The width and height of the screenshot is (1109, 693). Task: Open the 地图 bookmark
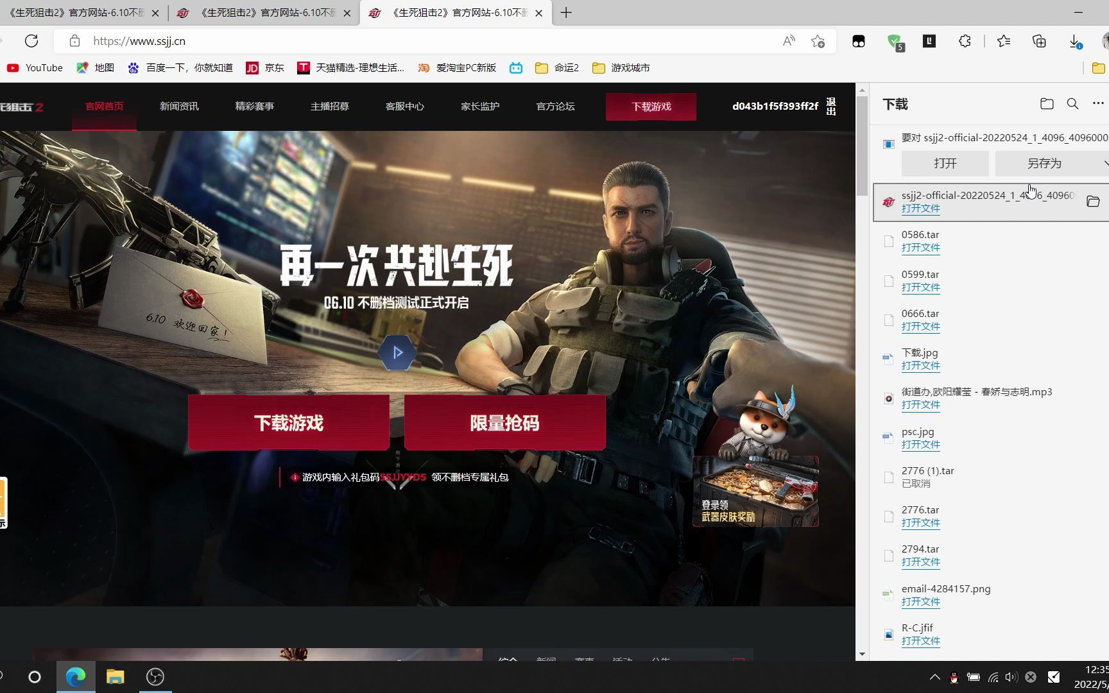(x=95, y=67)
